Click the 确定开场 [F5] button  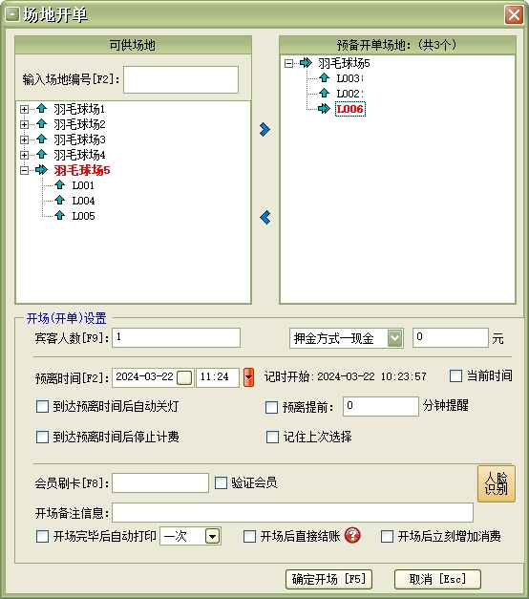[x=328, y=580]
